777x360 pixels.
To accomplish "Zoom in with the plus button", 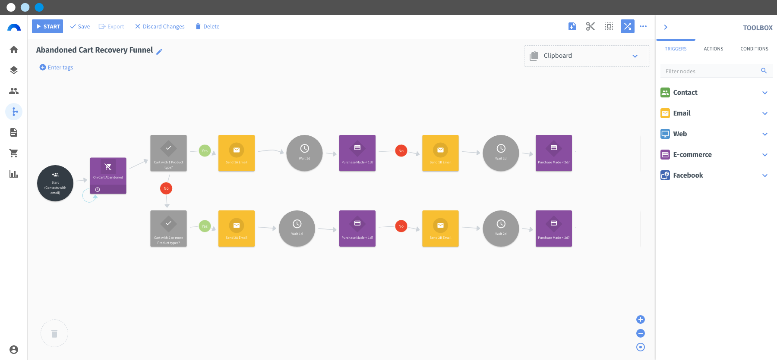I will point(641,319).
